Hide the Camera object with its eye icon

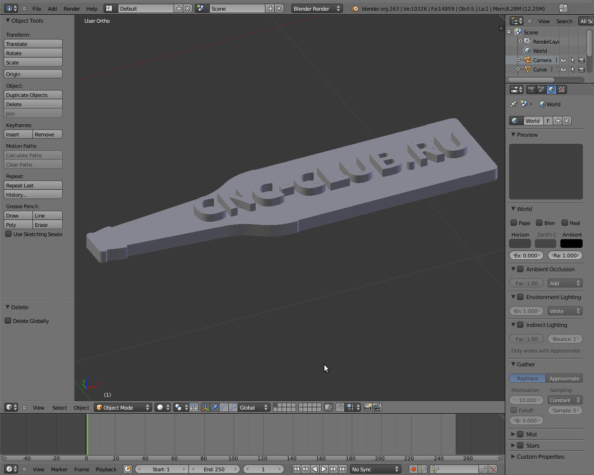click(563, 60)
